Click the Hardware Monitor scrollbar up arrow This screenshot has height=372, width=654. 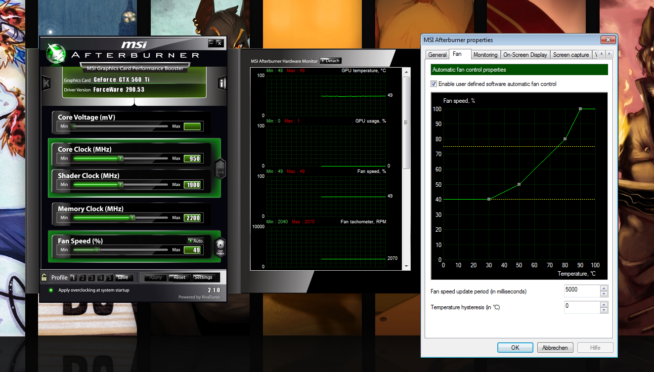coord(407,73)
